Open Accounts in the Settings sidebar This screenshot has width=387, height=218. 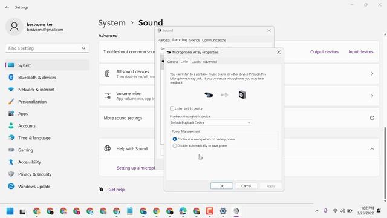point(47,126)
